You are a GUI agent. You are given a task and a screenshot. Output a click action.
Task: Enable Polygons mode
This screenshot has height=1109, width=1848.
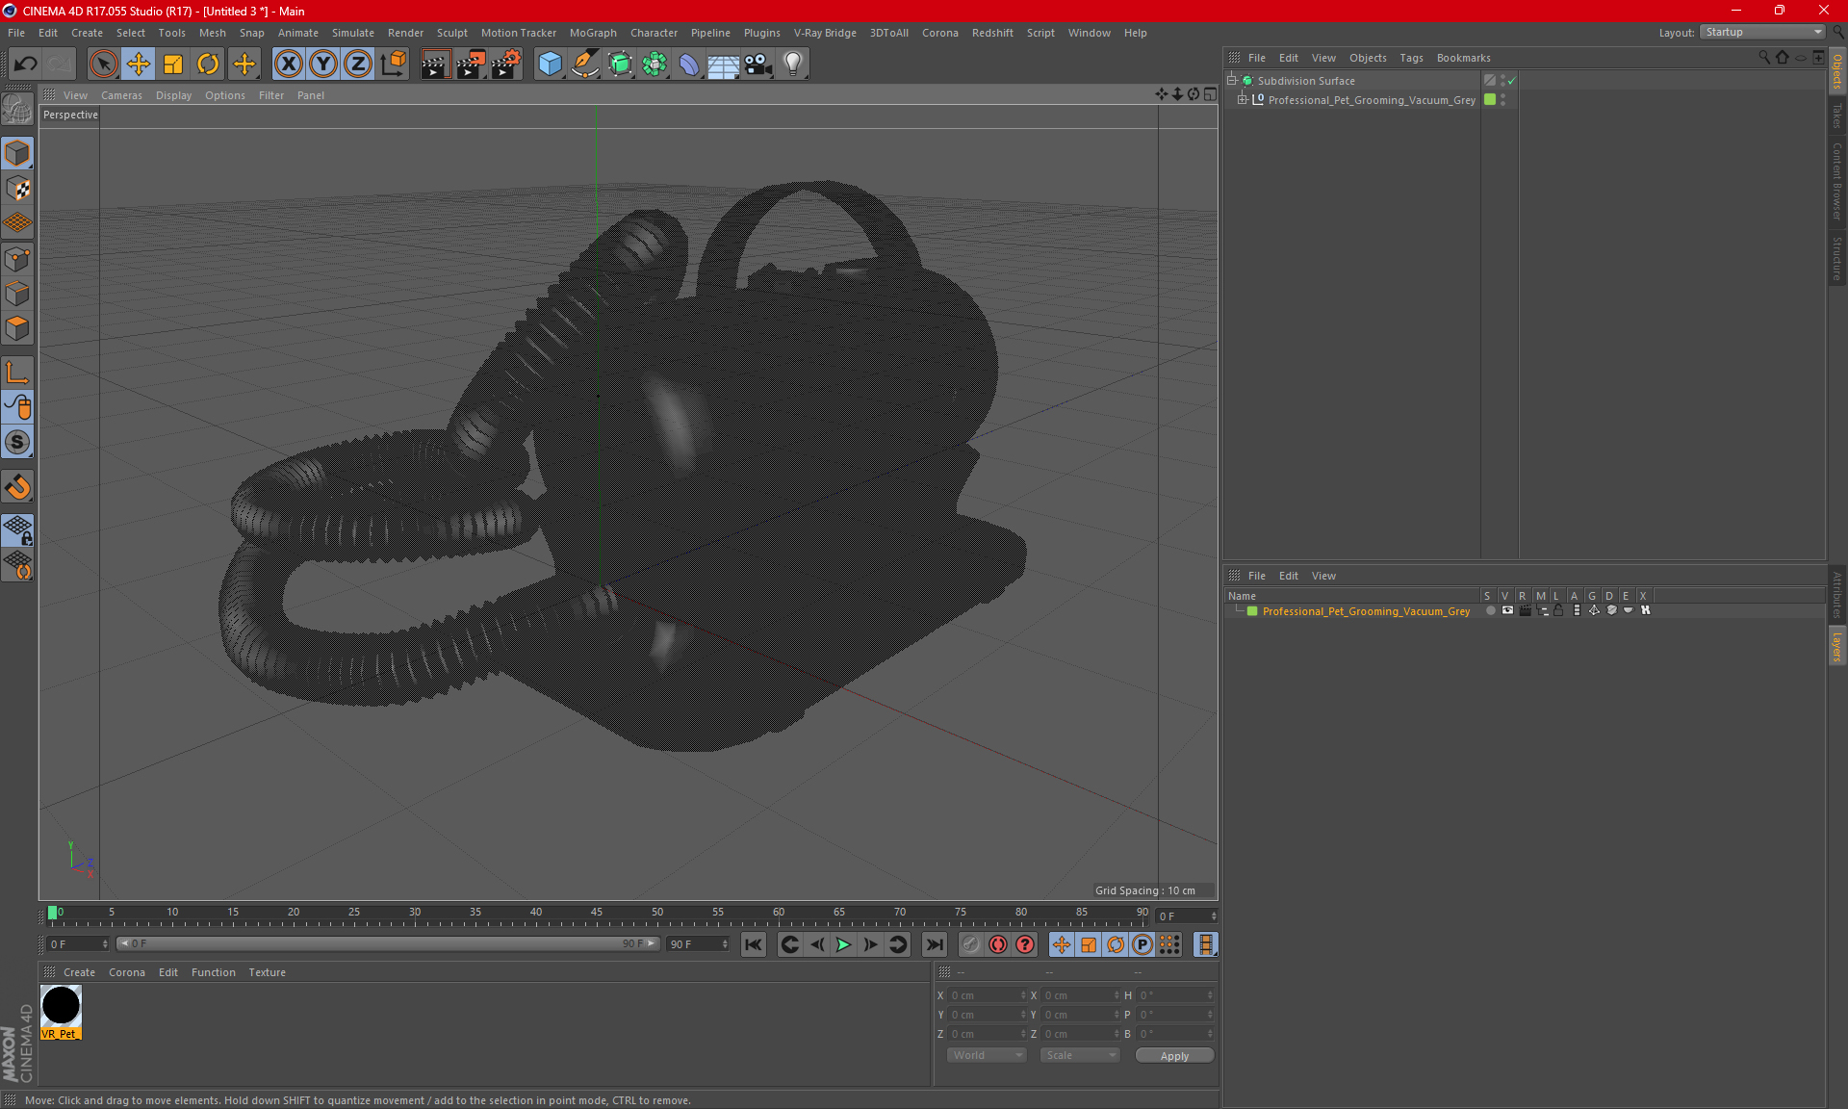pos(17,328)
